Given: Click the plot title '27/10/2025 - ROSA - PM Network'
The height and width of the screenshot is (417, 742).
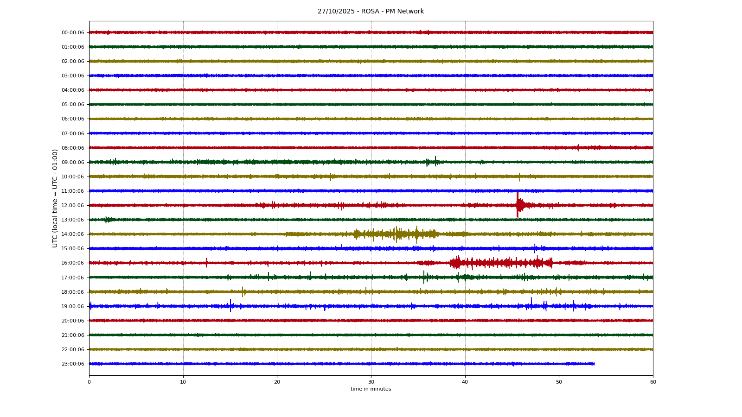Looking at the screenshot, I should [371, 12].
